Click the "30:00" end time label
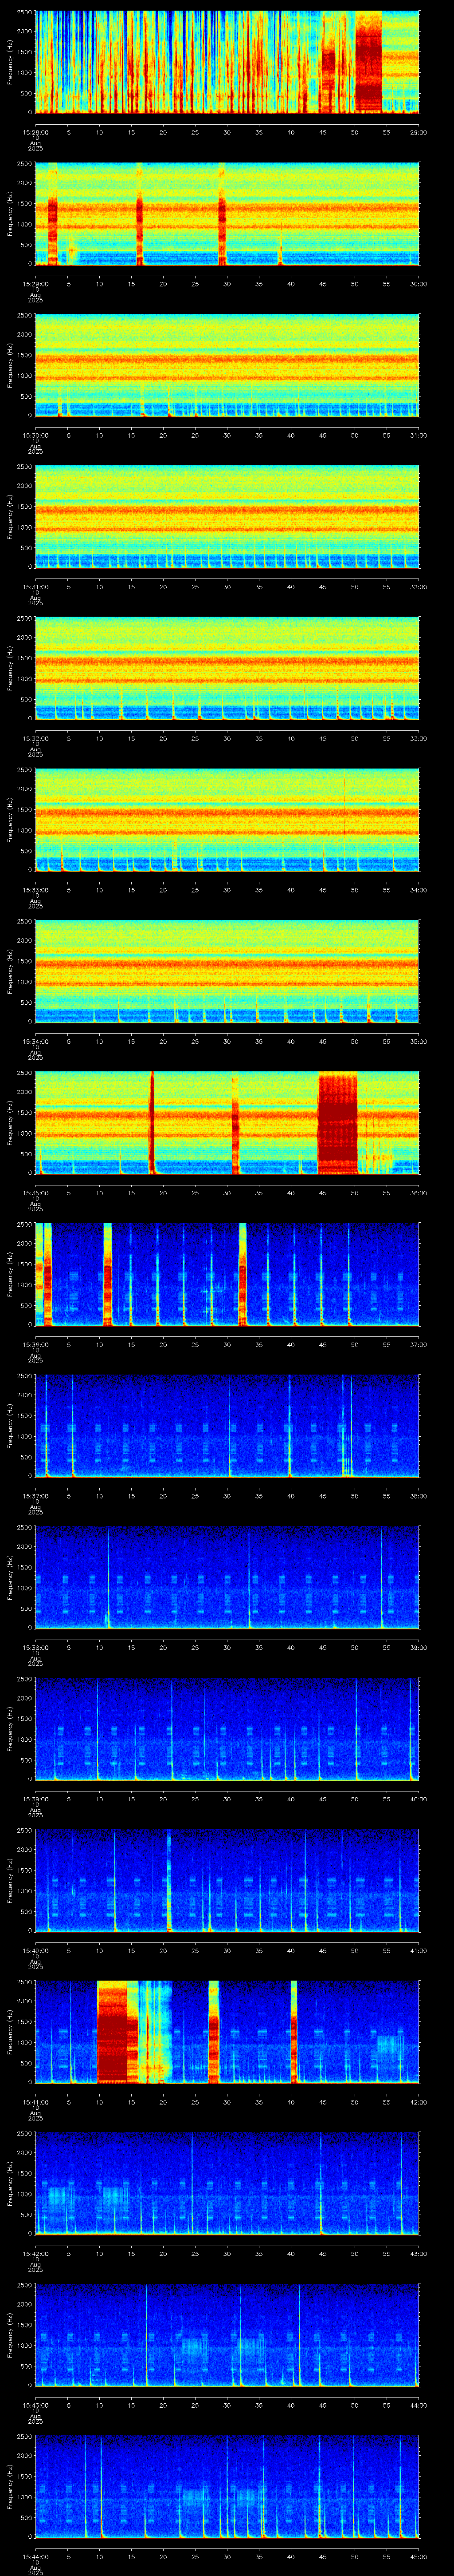Image resolution: width=454 pixels, height=2576 pixels. point(419,284)
